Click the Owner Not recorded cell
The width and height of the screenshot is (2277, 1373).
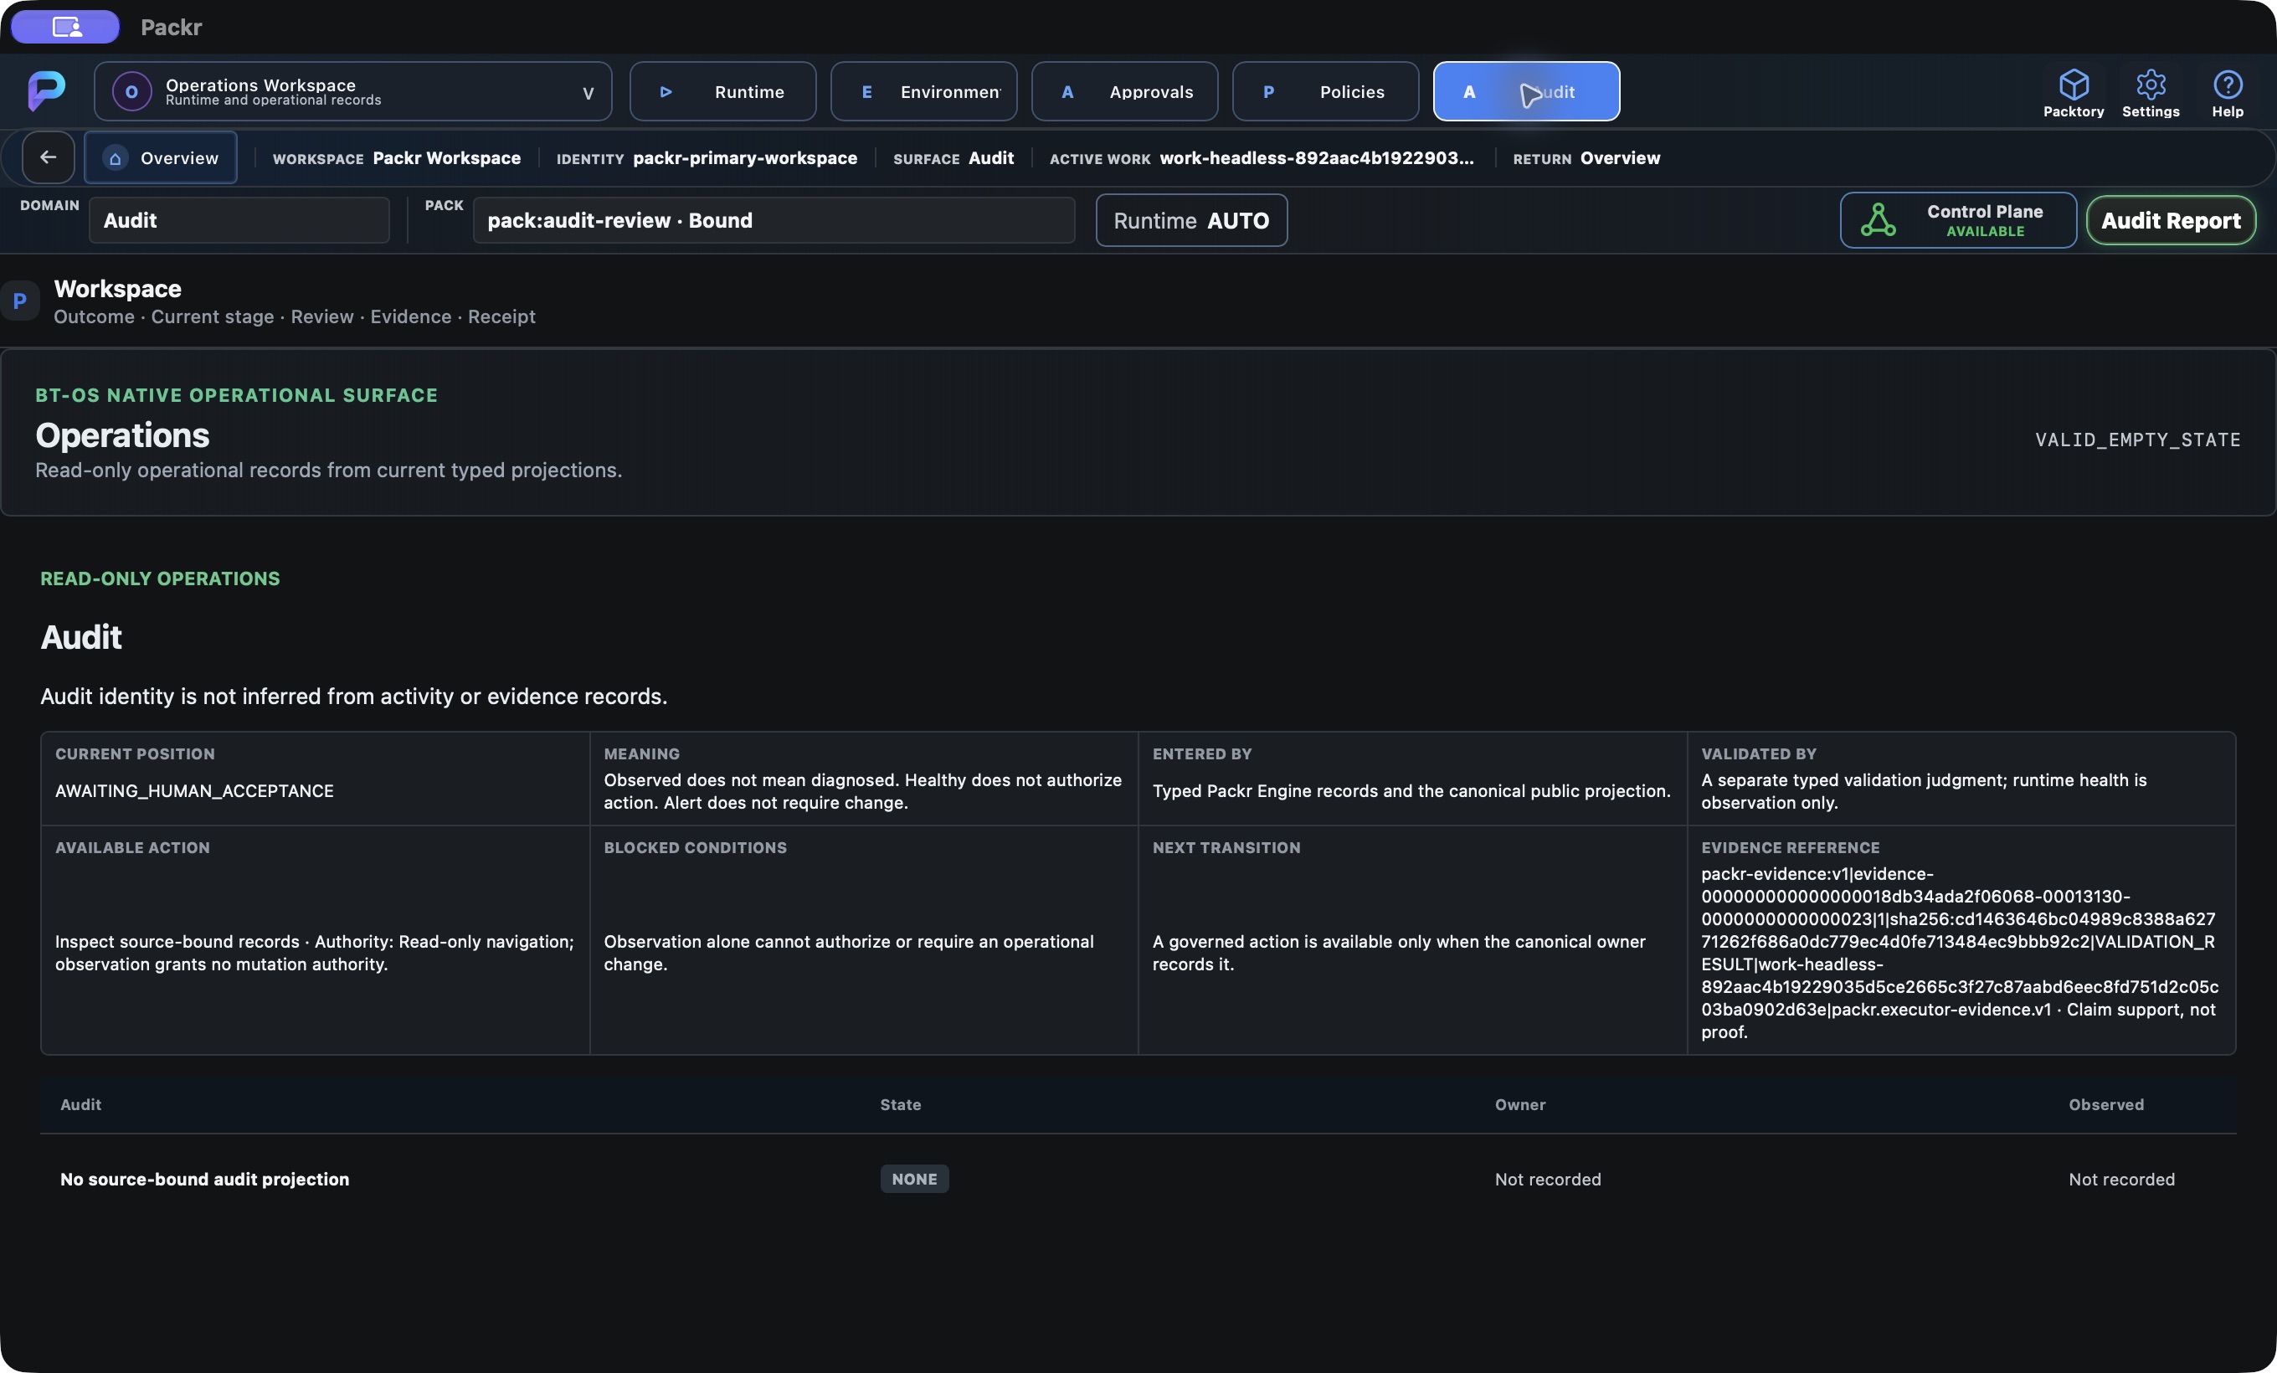(x=1547, y=1179)
